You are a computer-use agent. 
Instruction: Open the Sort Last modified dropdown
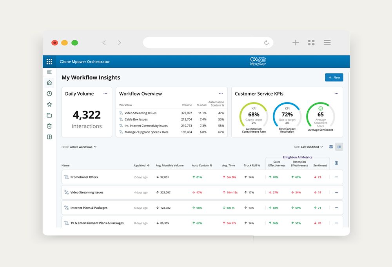312,147
